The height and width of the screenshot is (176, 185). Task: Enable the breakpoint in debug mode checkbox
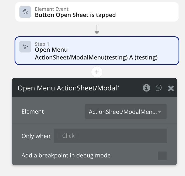click(162, 156)
